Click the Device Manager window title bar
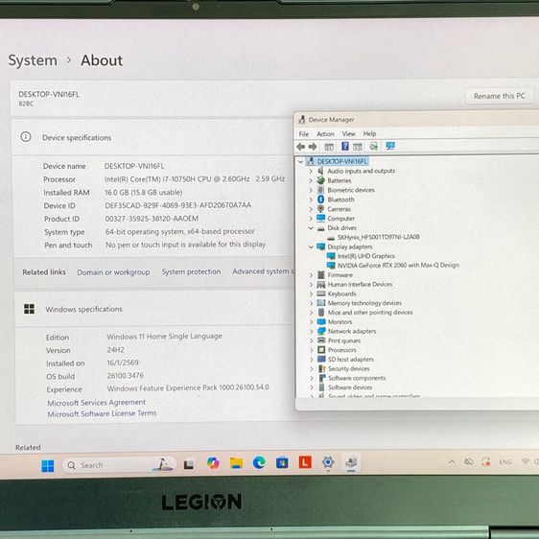Viewport: 539px width, 539px height. coord(416,119)
